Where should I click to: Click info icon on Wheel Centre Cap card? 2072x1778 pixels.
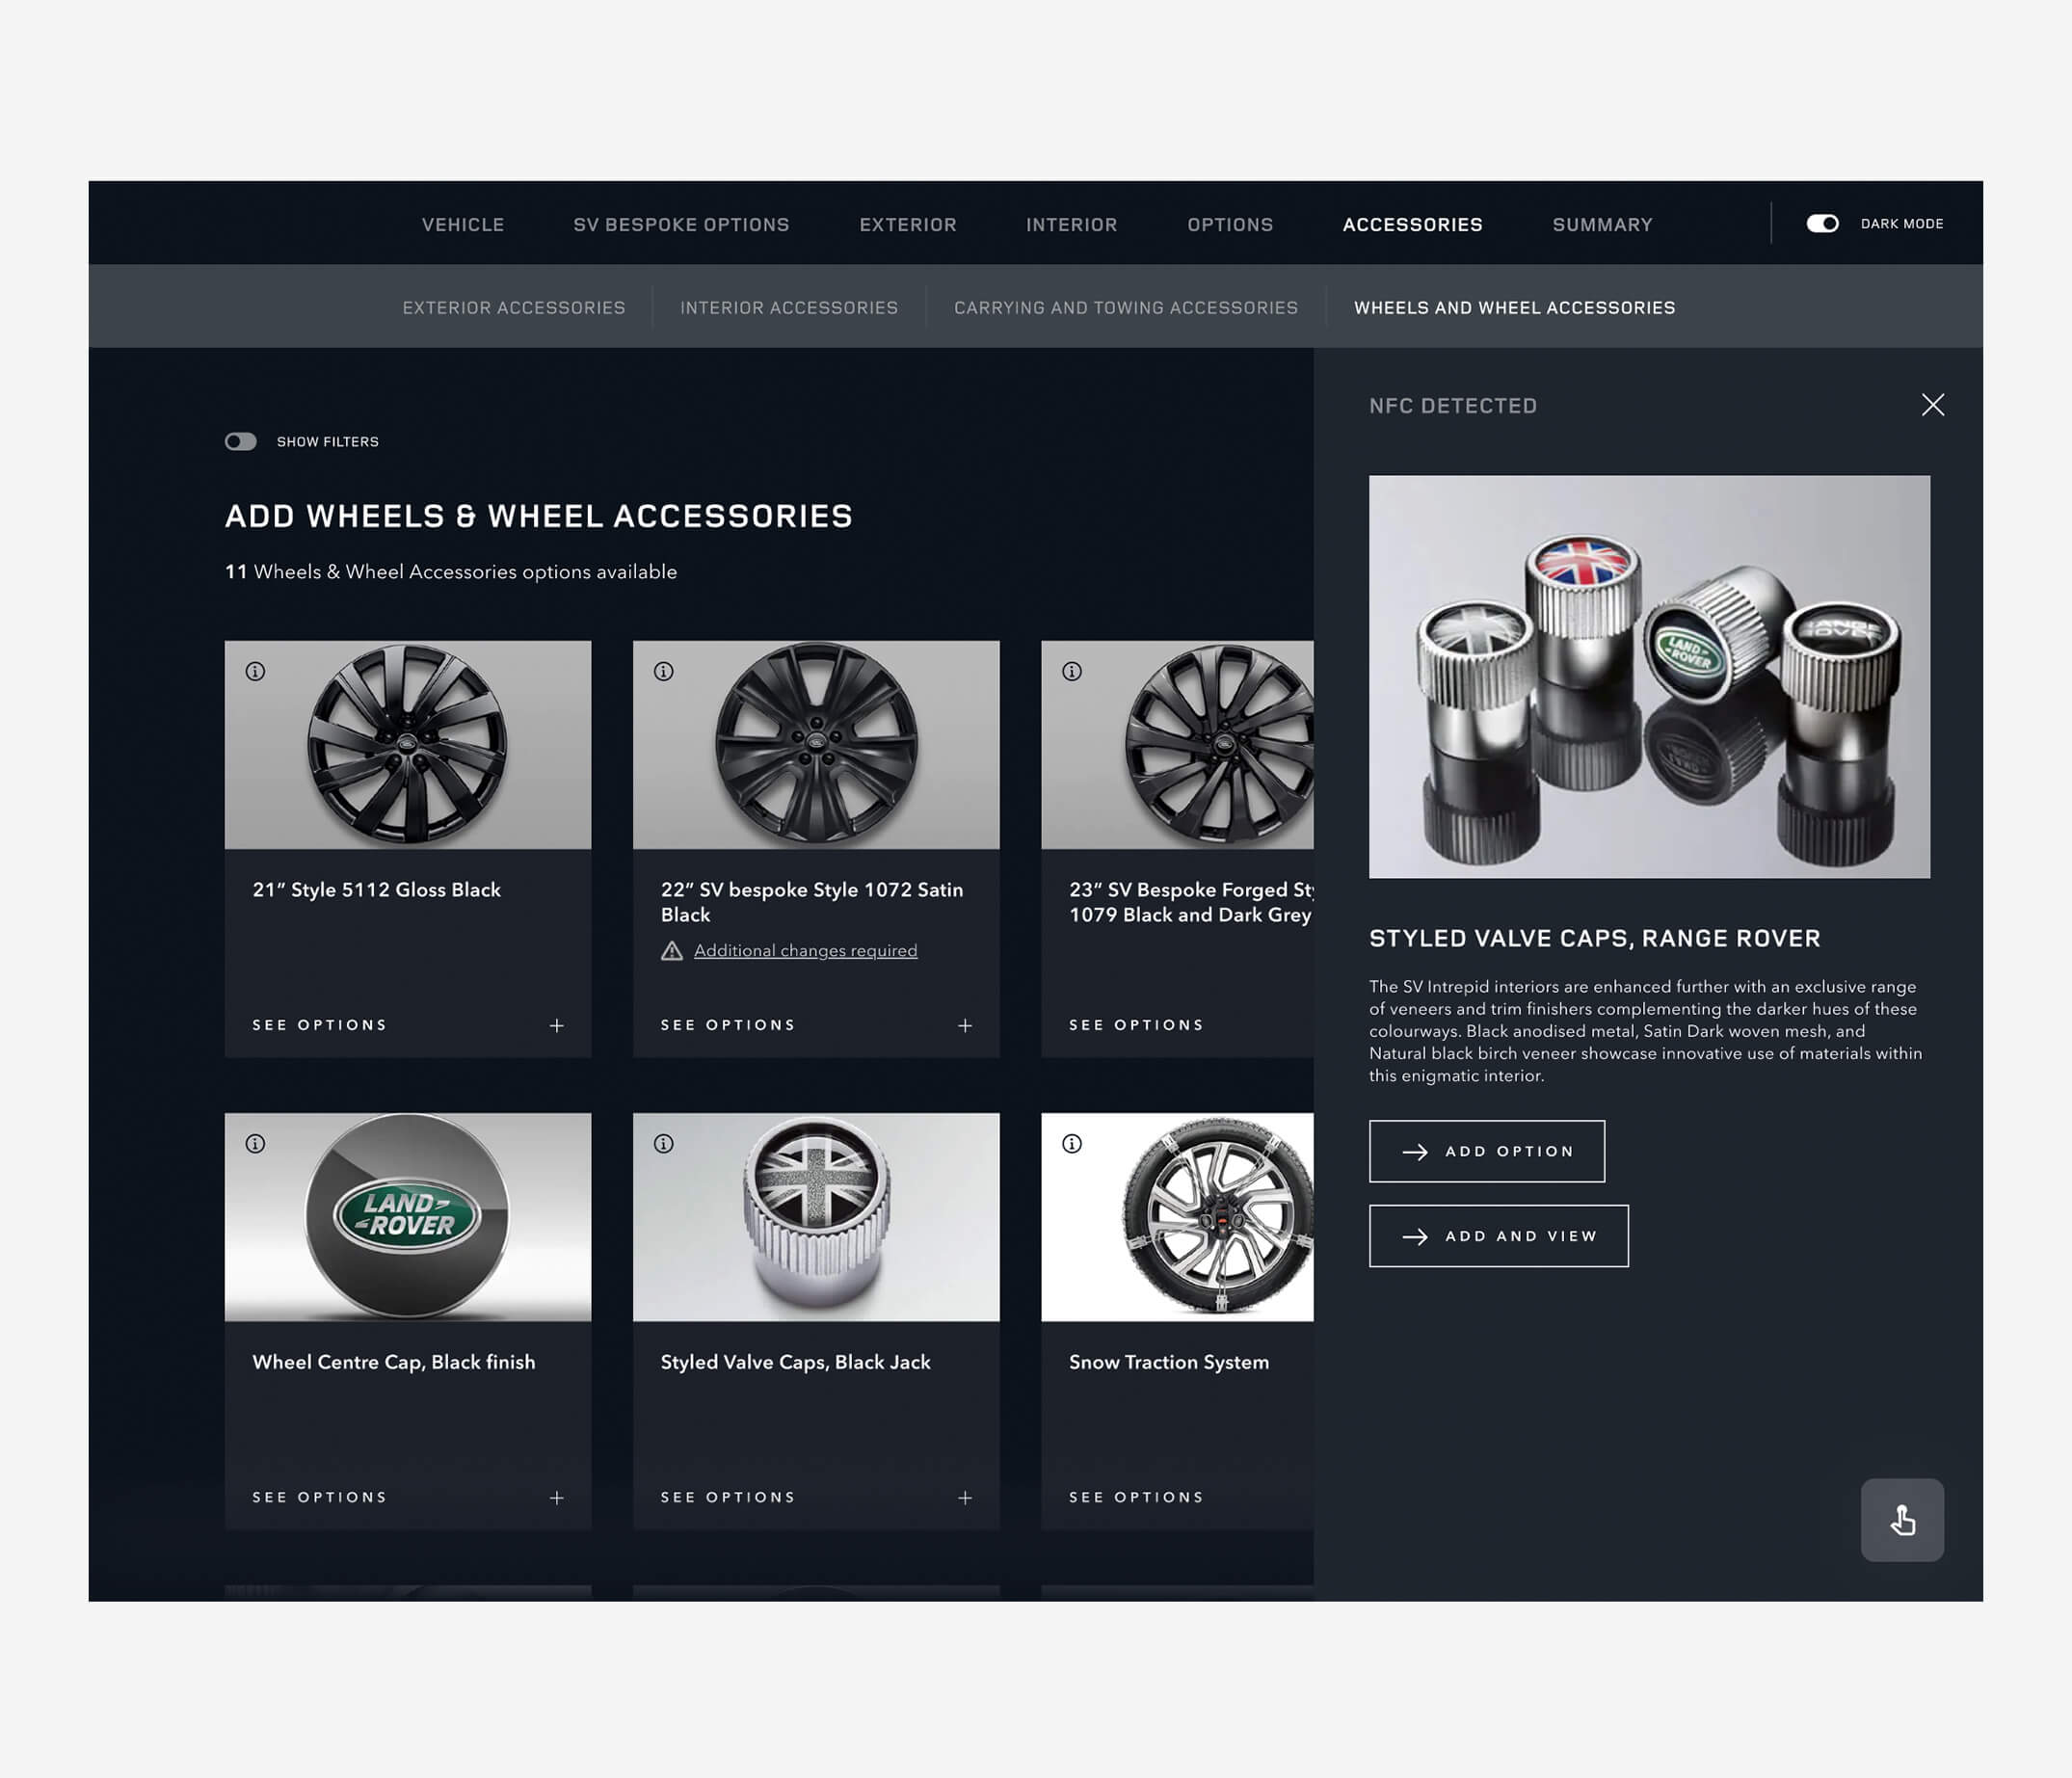[x=255, y=1143]
